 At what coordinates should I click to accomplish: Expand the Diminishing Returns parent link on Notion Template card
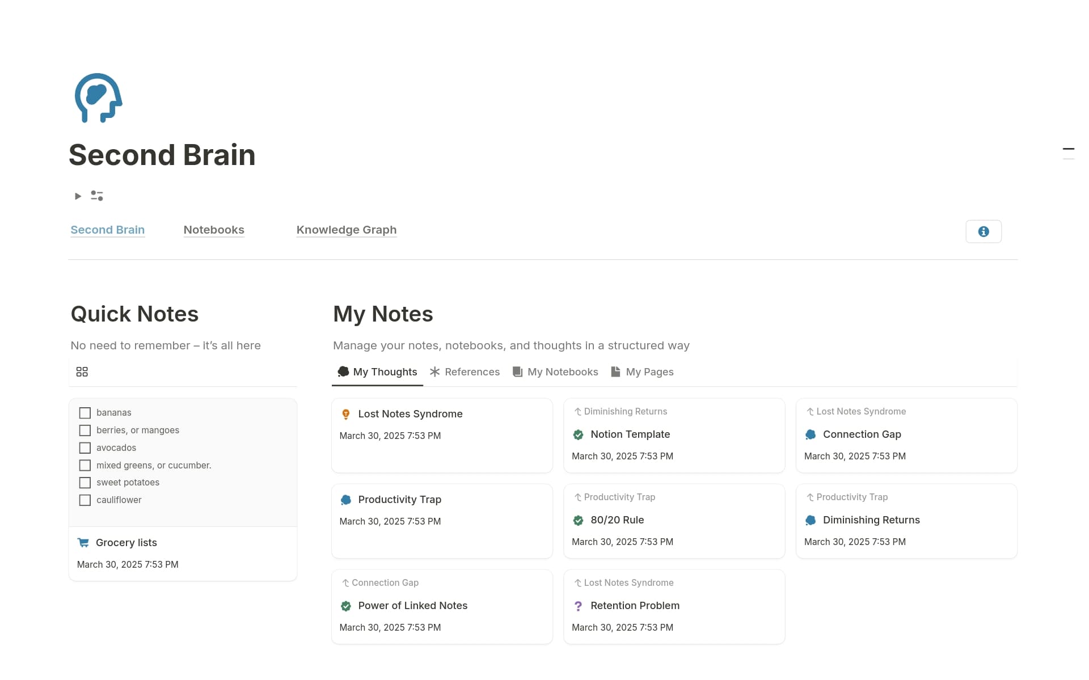[621, 411]
